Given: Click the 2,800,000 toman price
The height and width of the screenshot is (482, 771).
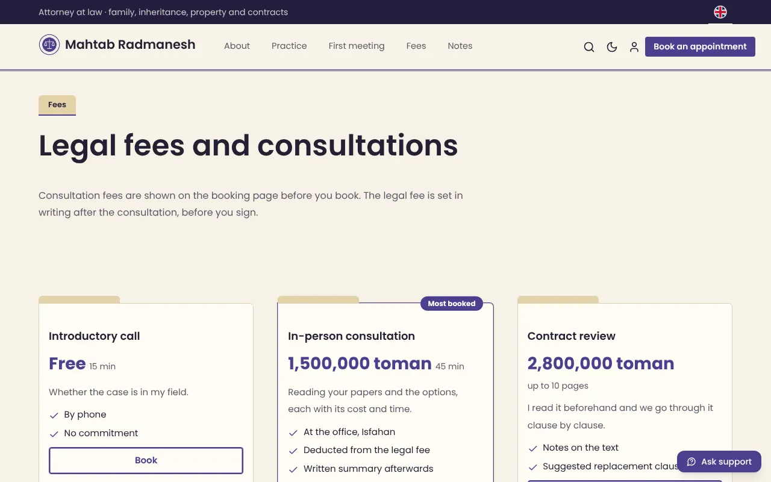Looking at the screenshot, I should pyautogui.click(x=601, y=363).
